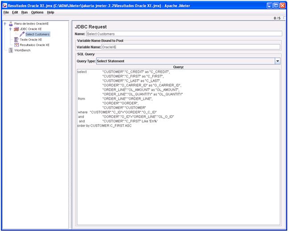Click the JDBC Oracle XE thread group icon

point(17,29)
